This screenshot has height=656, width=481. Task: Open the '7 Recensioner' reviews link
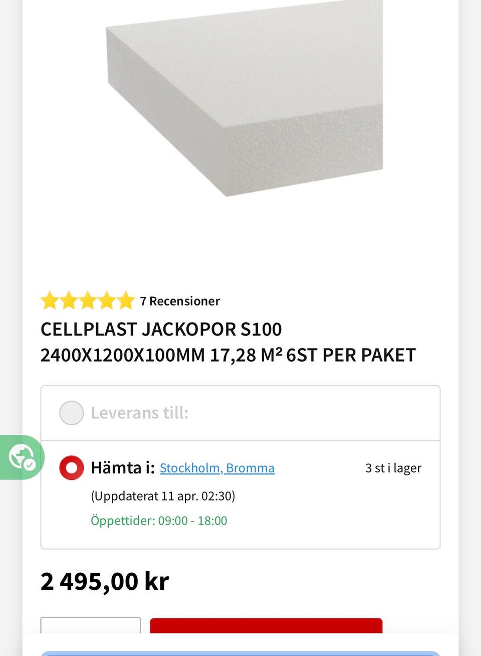[180, 301]
